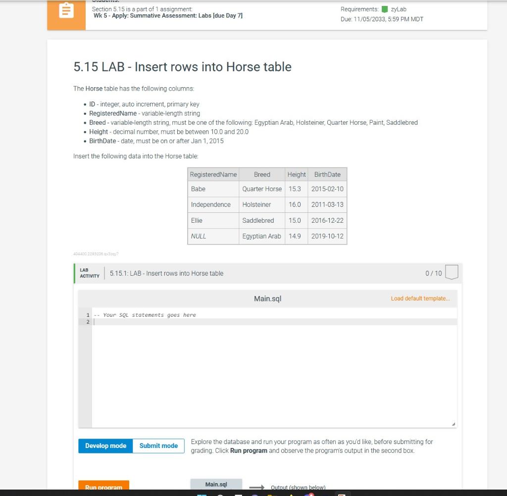
Task: Open the Windows Start menu
Action: click(x=202, y=494)
